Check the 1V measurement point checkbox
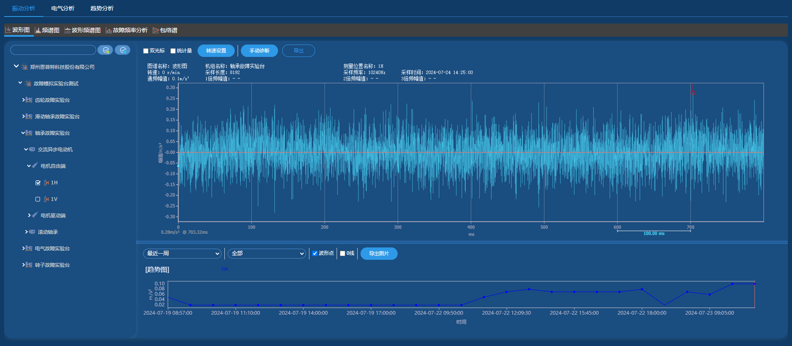The width and height of the screenshot is (792, 346). (38, 199)
